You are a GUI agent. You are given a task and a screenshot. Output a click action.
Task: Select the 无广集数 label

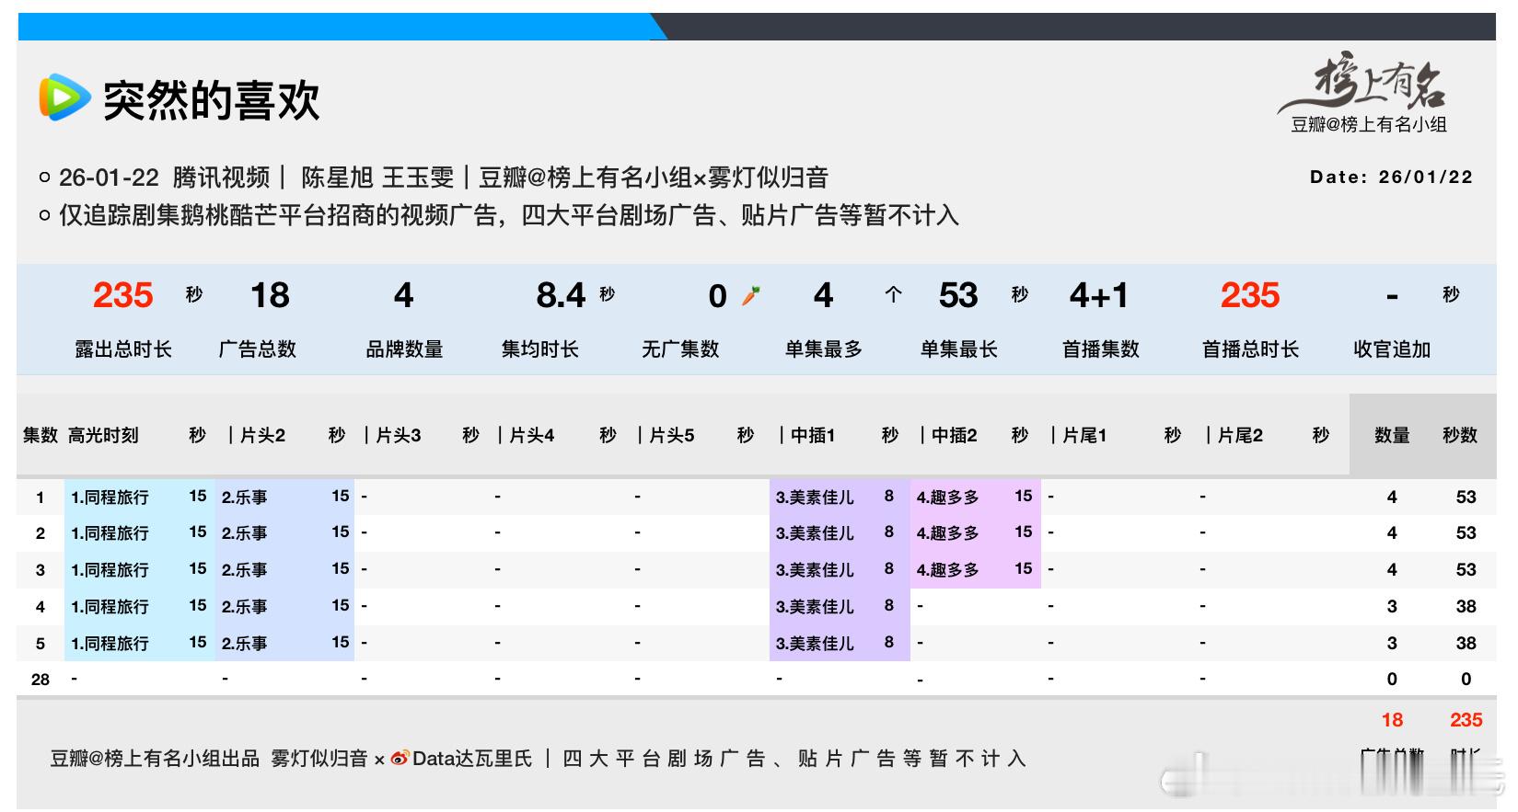(680, 349)
